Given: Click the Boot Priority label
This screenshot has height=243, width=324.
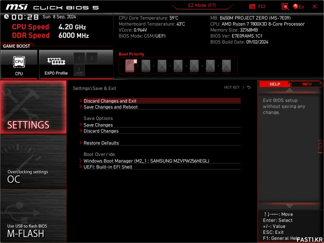Looking at the screenshot, I should [x=131, y=54].
